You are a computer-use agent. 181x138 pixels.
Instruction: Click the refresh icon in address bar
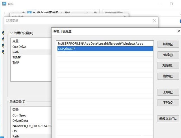pyautogui.click(x=95, y=12)
